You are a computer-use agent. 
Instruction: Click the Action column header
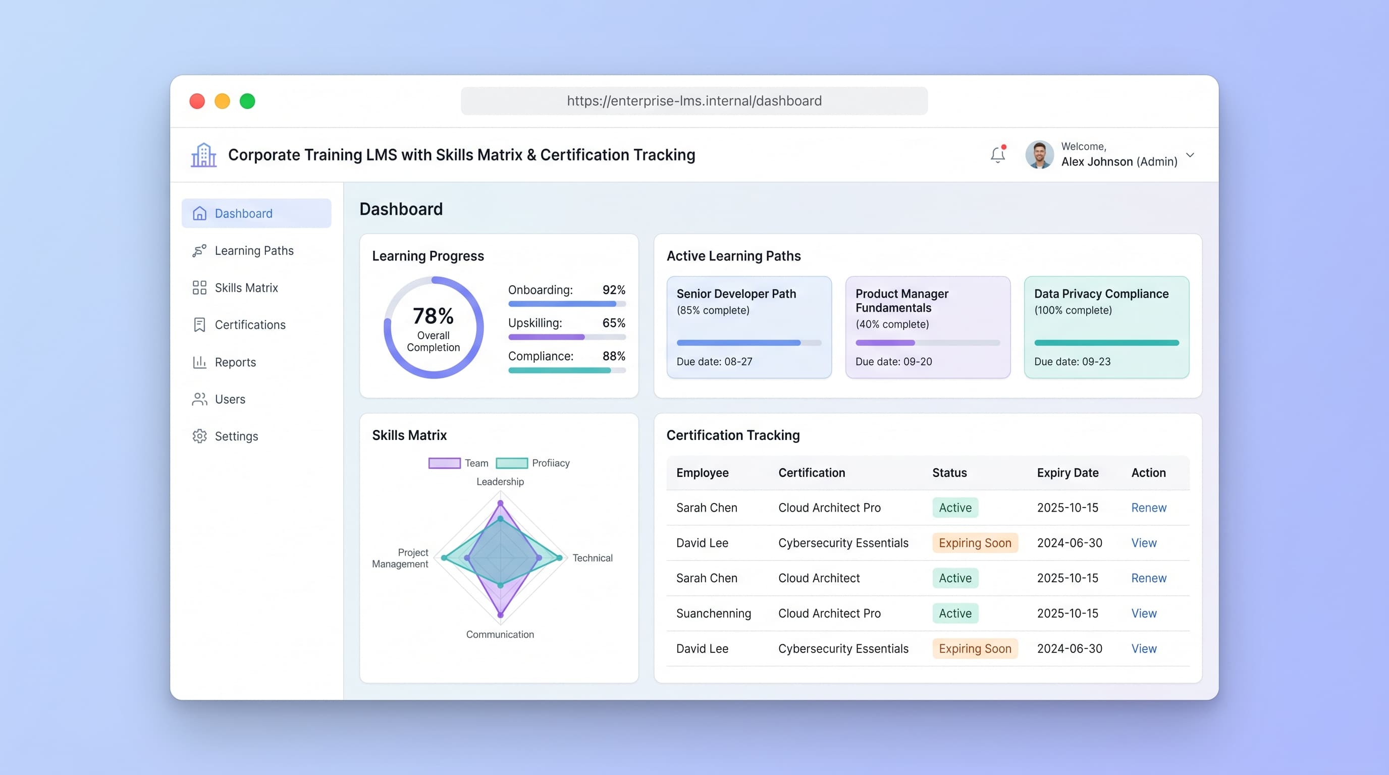1149,473
